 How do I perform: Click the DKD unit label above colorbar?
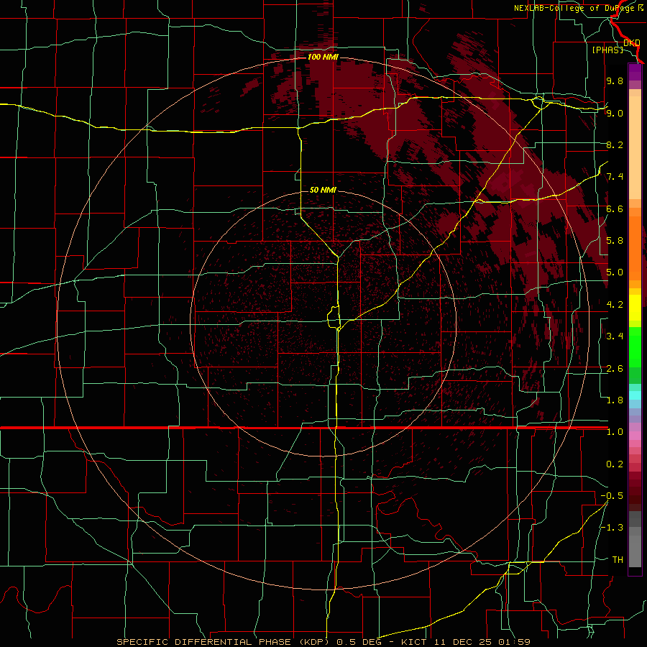pos(632,42)
